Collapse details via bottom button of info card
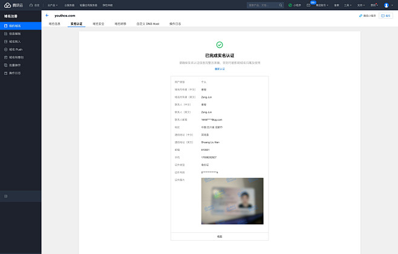398x254 pixels. pyautogui.click(x=220, y=237)
